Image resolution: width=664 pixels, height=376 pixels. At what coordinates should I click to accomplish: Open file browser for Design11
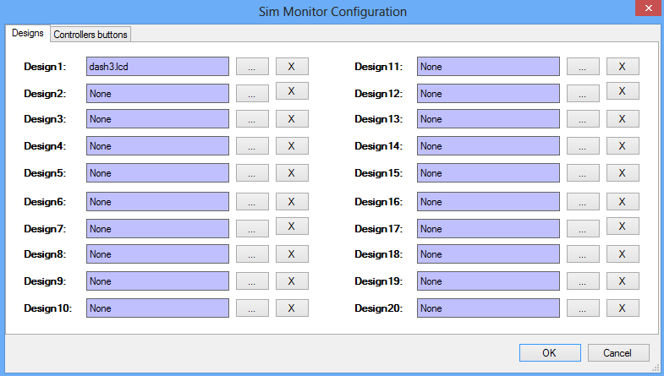pyautogui.click(x=583, y=66)
